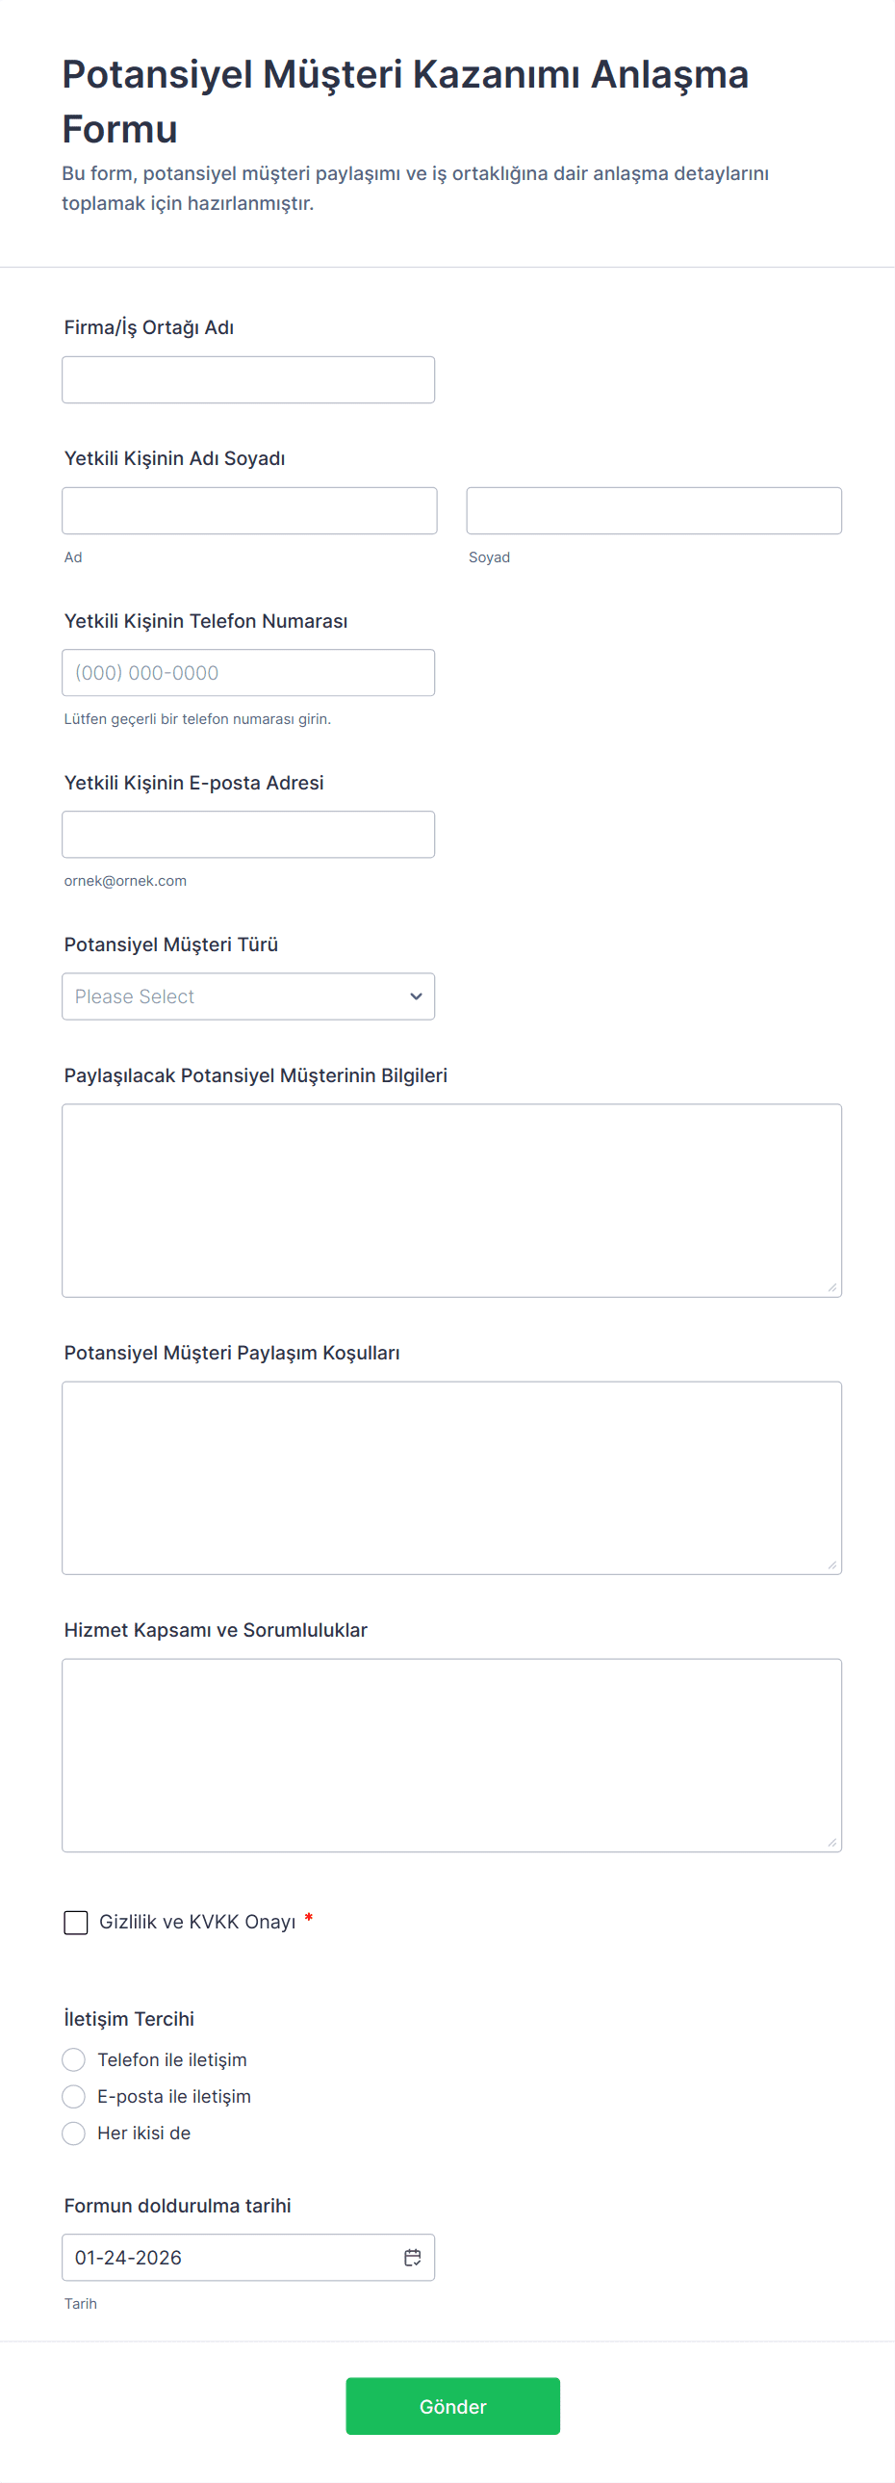
Task: Focus the phone number input field
Action: click(247, 673)
